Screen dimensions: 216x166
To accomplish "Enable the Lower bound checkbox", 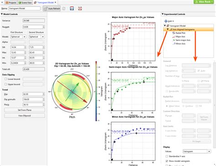I will (6, 79).
